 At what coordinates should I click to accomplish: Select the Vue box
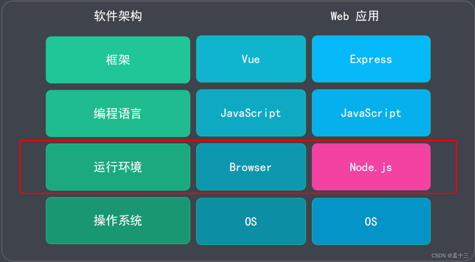[x=251, y=59]
